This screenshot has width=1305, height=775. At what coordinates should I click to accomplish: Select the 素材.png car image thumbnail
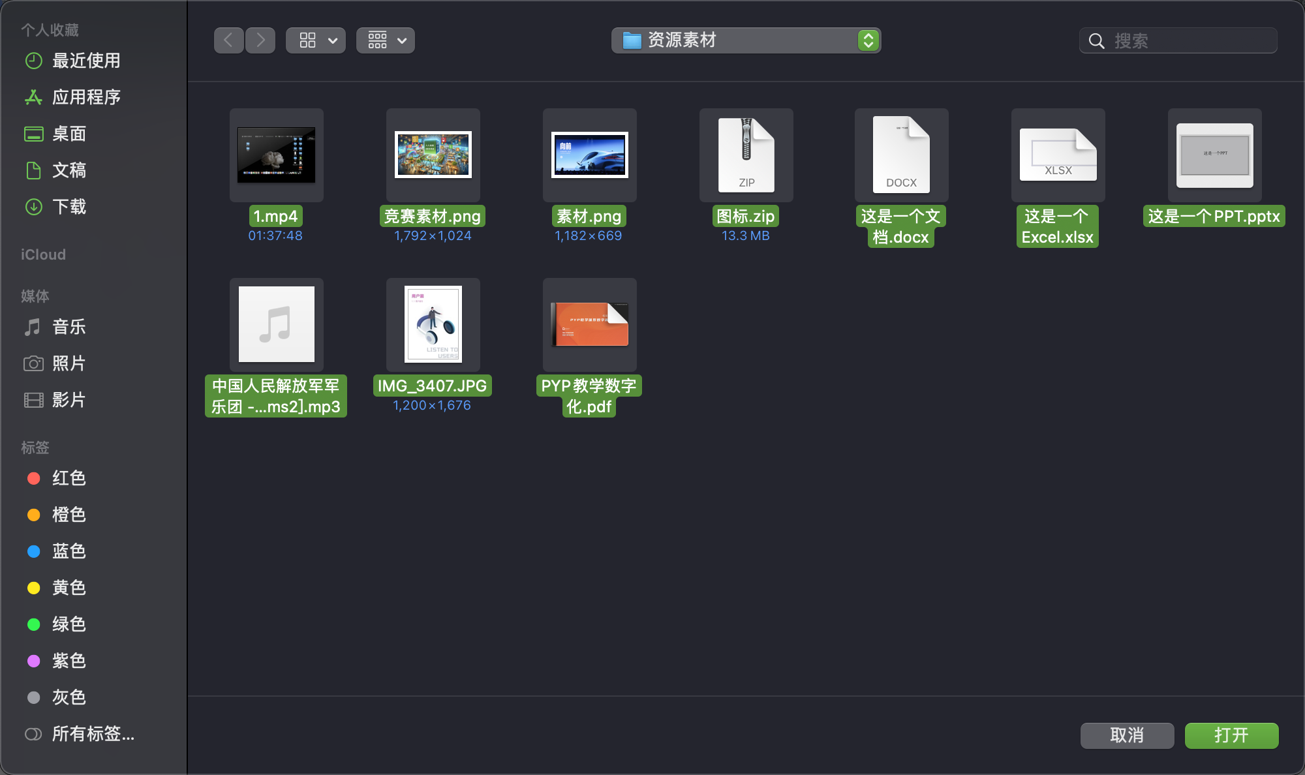(x=590, y=155)
